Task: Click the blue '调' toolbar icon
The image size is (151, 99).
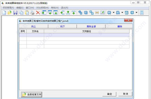Action: [x=127, y=13]
